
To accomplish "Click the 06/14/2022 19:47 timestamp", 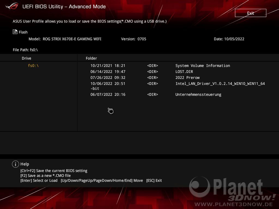I will click(108, 72).
